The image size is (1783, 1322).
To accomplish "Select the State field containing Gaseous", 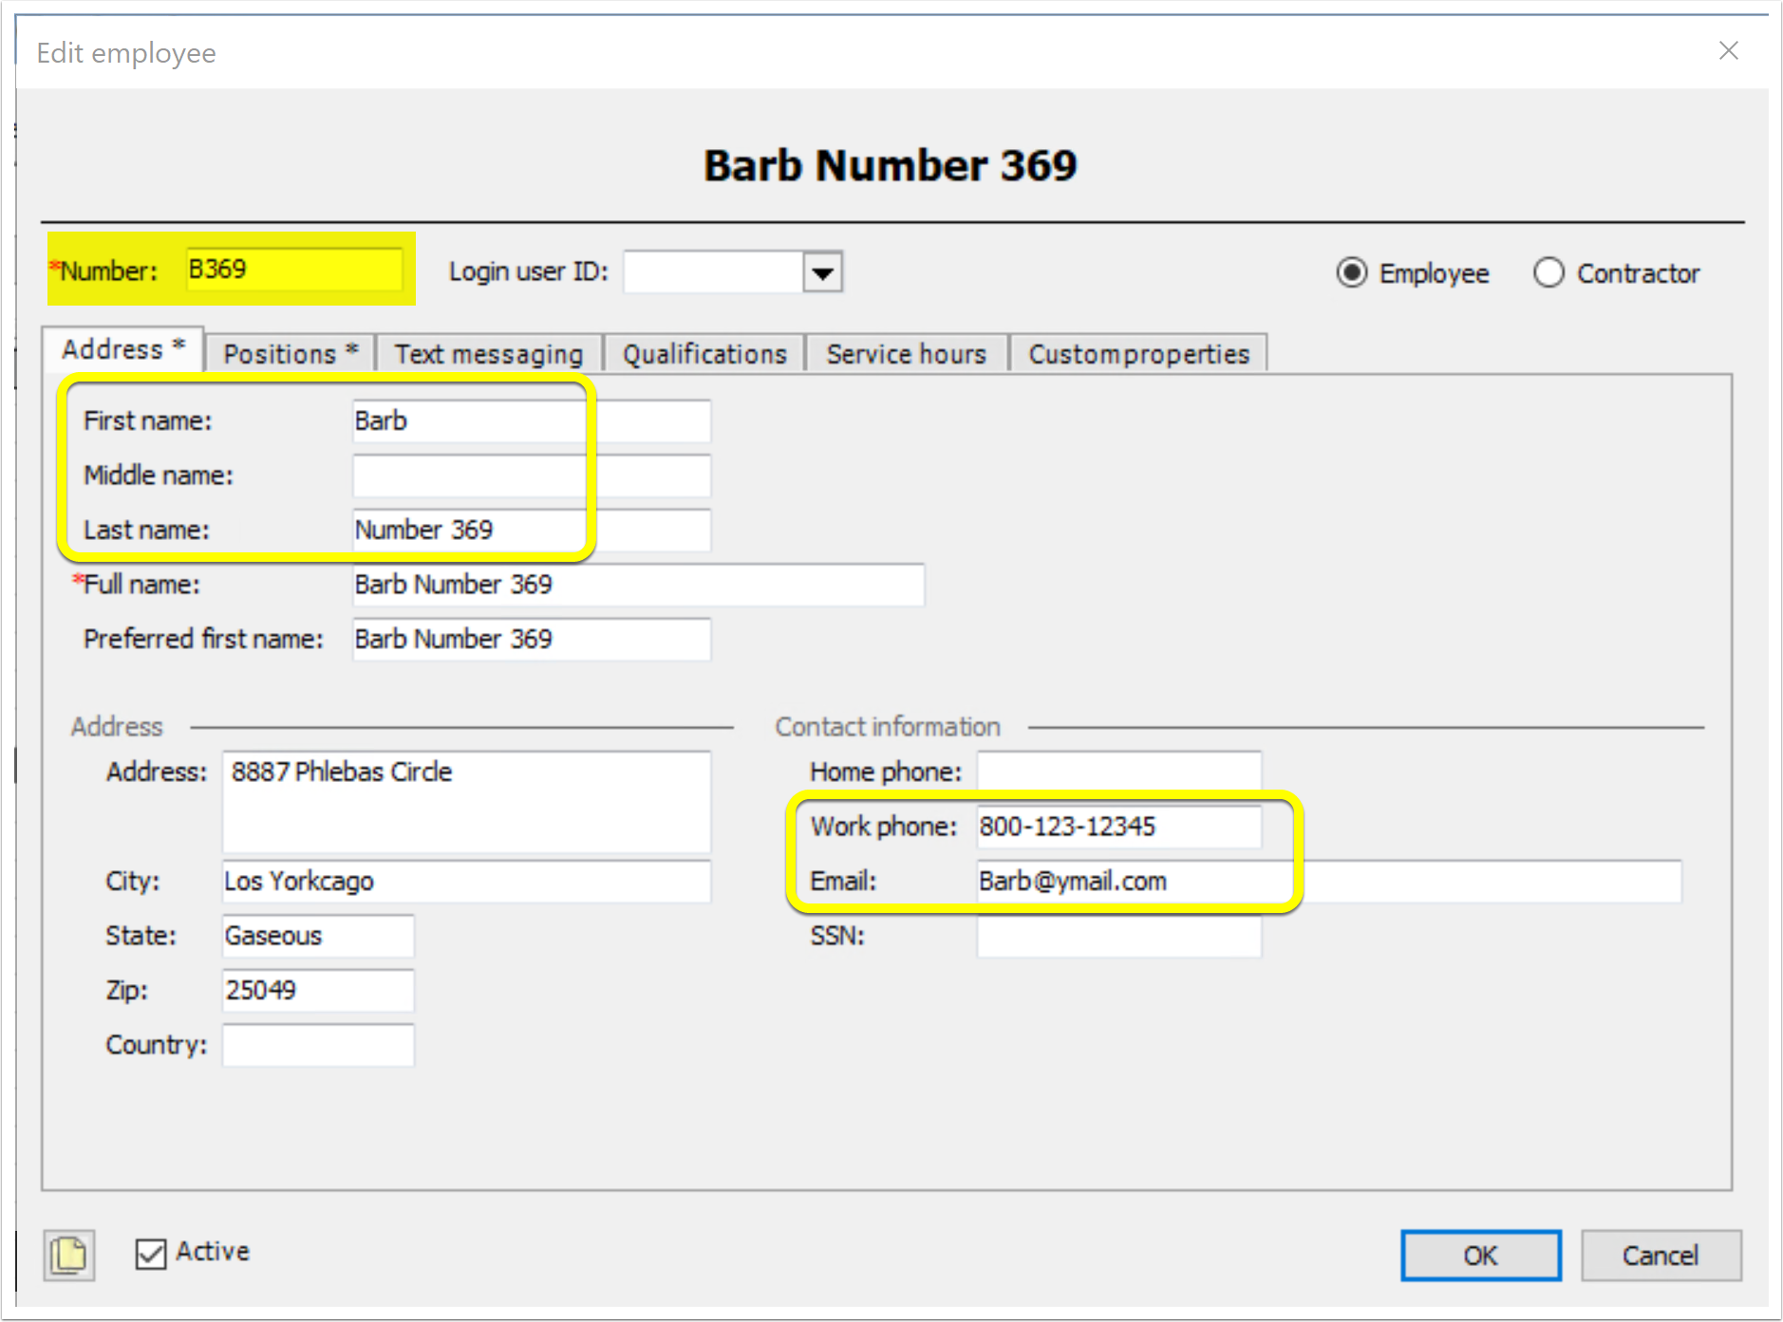I will pyautogui.click(x=318, y=936).
